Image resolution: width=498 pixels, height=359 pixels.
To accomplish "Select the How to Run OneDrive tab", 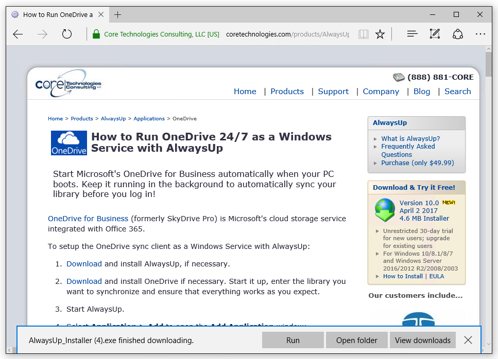I will tap(58, 14).
